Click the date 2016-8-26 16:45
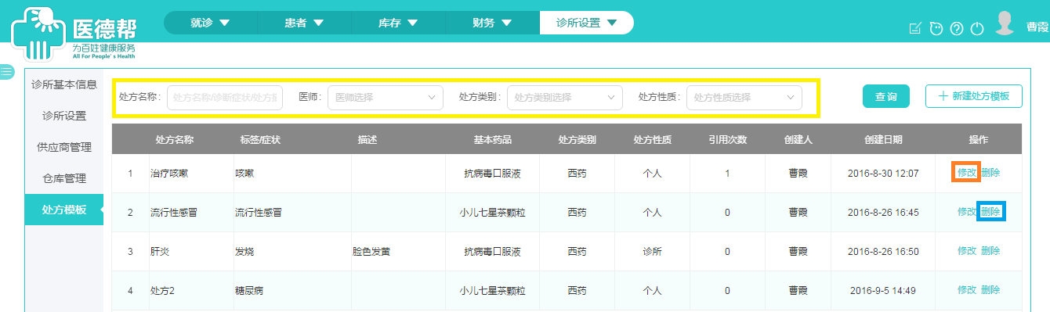Viewport: 1050px width, 312px height. point(883,212)
